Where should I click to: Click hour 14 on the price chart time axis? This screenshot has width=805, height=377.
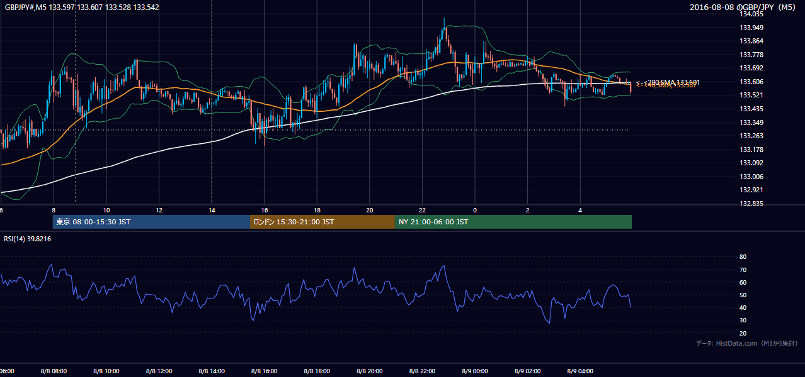click(x=212, y=210)
